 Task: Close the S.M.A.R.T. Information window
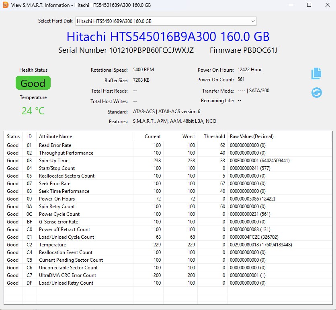coord(328,5)
